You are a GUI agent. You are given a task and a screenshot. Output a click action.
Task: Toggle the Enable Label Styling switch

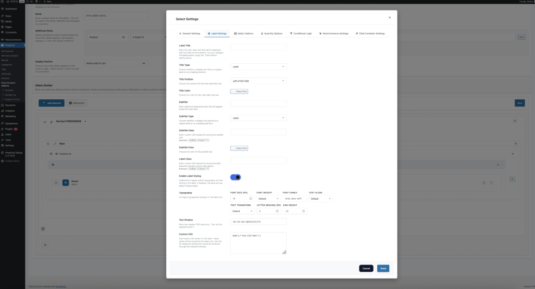pos(236,177)
